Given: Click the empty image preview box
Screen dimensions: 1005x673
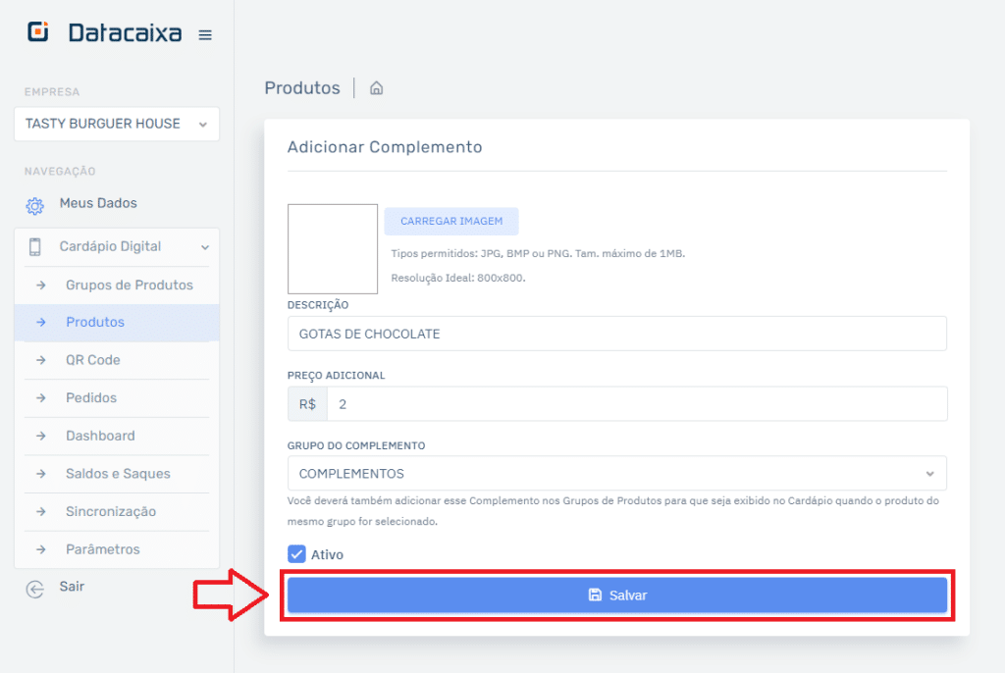Looking at the screenshot, I should click(x=332, y=248).
